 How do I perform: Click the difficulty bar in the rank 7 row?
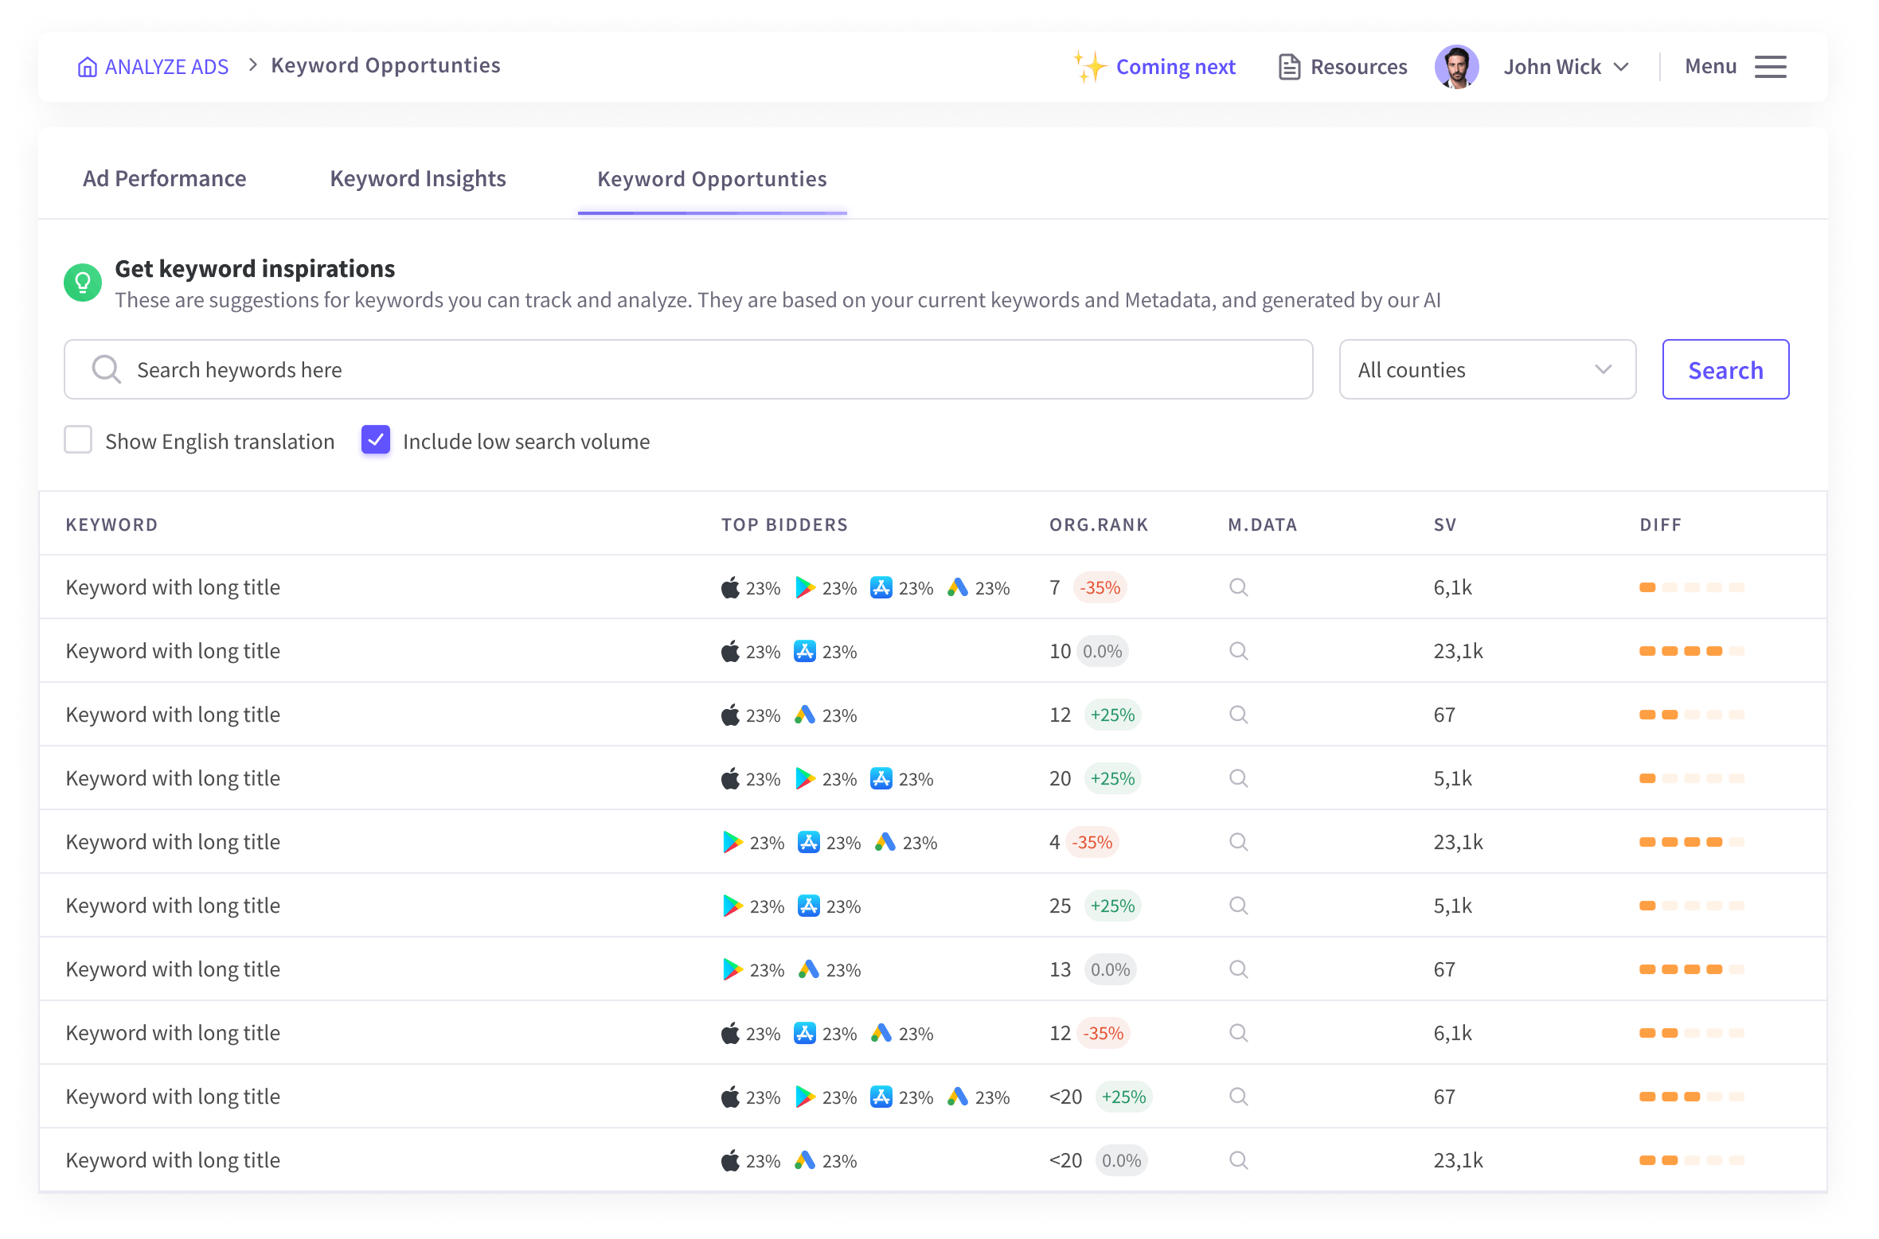(1692, 587)
